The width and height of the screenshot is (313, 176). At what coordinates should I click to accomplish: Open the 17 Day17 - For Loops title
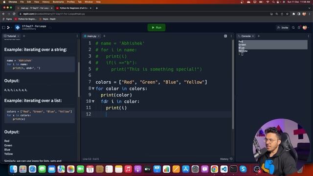(34, 26)
